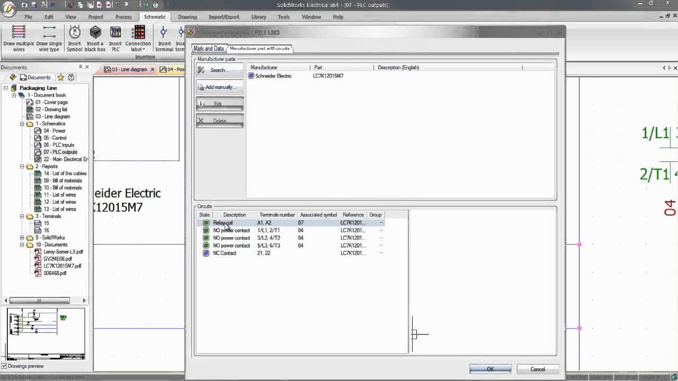Open the Process ribbon tab
This screenshot has width=678, height=381.
tap(123, 17)
